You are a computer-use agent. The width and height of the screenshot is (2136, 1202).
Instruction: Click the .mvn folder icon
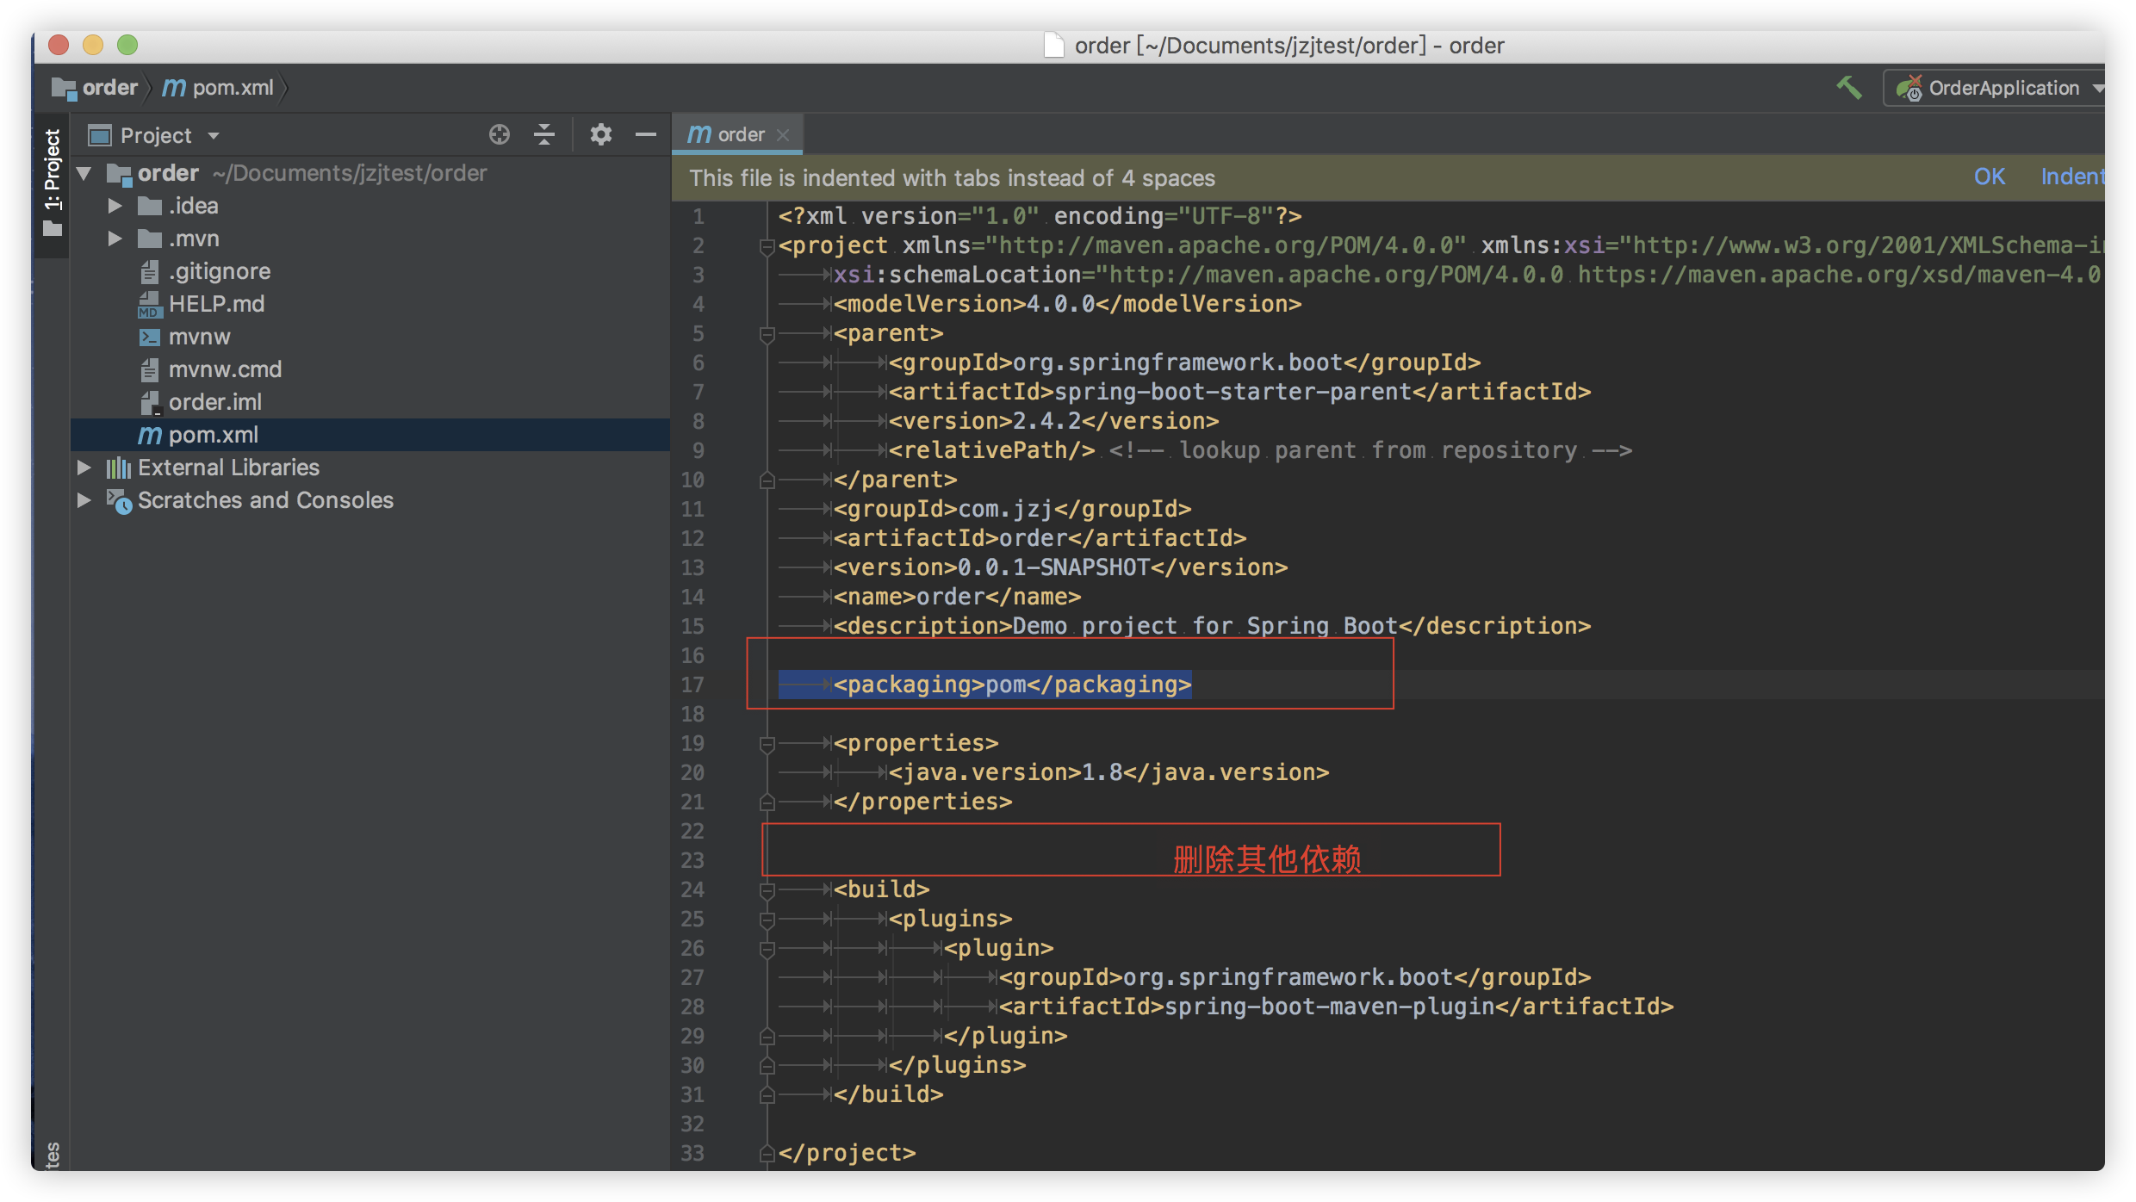click(x=150, y=239)
